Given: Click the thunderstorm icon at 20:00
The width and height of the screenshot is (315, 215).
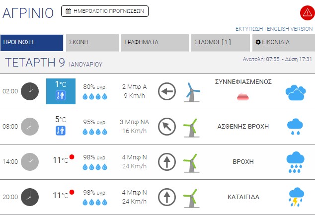Looking at the screenshot, I should click(296, 196).
